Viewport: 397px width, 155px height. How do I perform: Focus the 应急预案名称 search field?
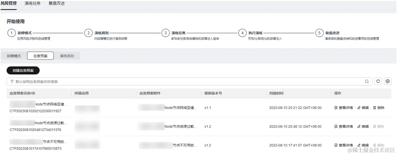click(189, 82)
